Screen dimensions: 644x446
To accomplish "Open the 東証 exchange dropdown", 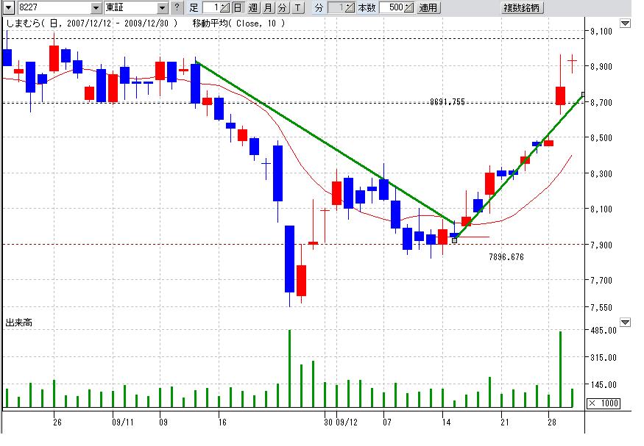I will click(163, 8).
